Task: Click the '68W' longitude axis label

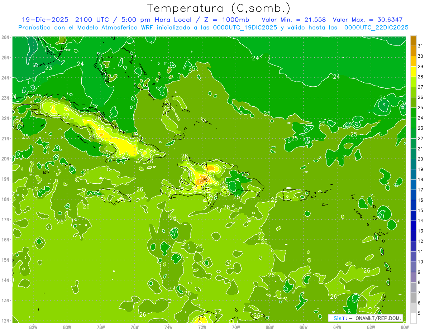Action: (x=270, y=327)
